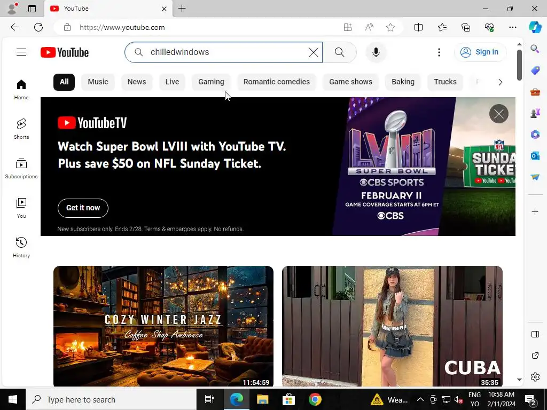The width and height of the screenshot is (547, 410).
Task: Open Subscriptions in sidebar
Action: point(21,169)
